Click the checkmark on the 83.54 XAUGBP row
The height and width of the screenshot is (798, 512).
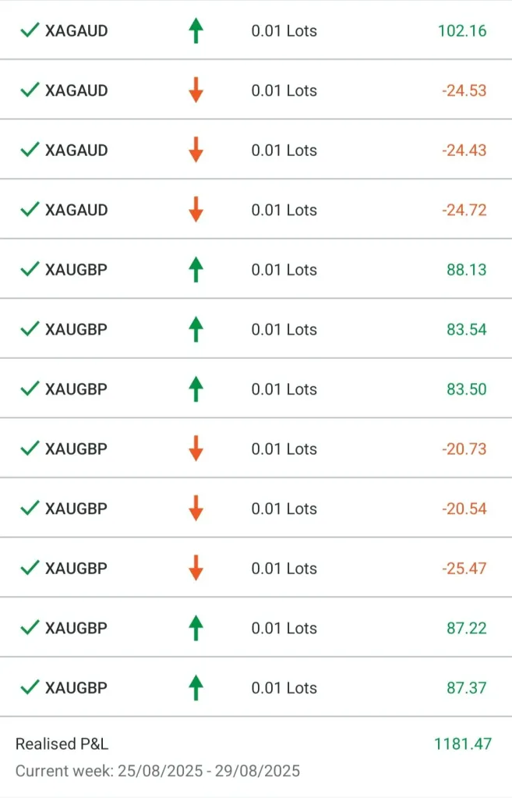30,329
